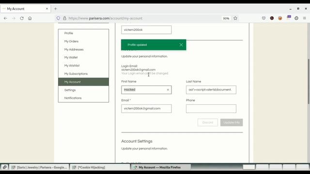This screenshot has height=174, width=310.
Task: Click the dark round extension icon
Action: pos(272,18)
